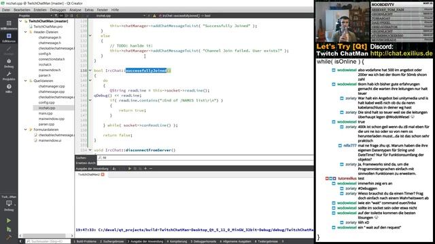
Task: Open the Hilfe menu
Action: pyautogui.click(x=115, y=9)
